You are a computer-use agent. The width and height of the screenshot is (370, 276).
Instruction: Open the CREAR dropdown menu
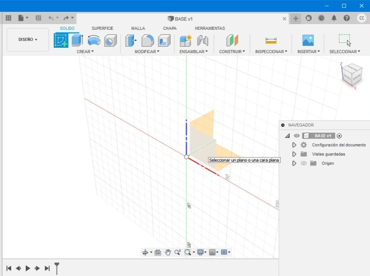[85, 51]
